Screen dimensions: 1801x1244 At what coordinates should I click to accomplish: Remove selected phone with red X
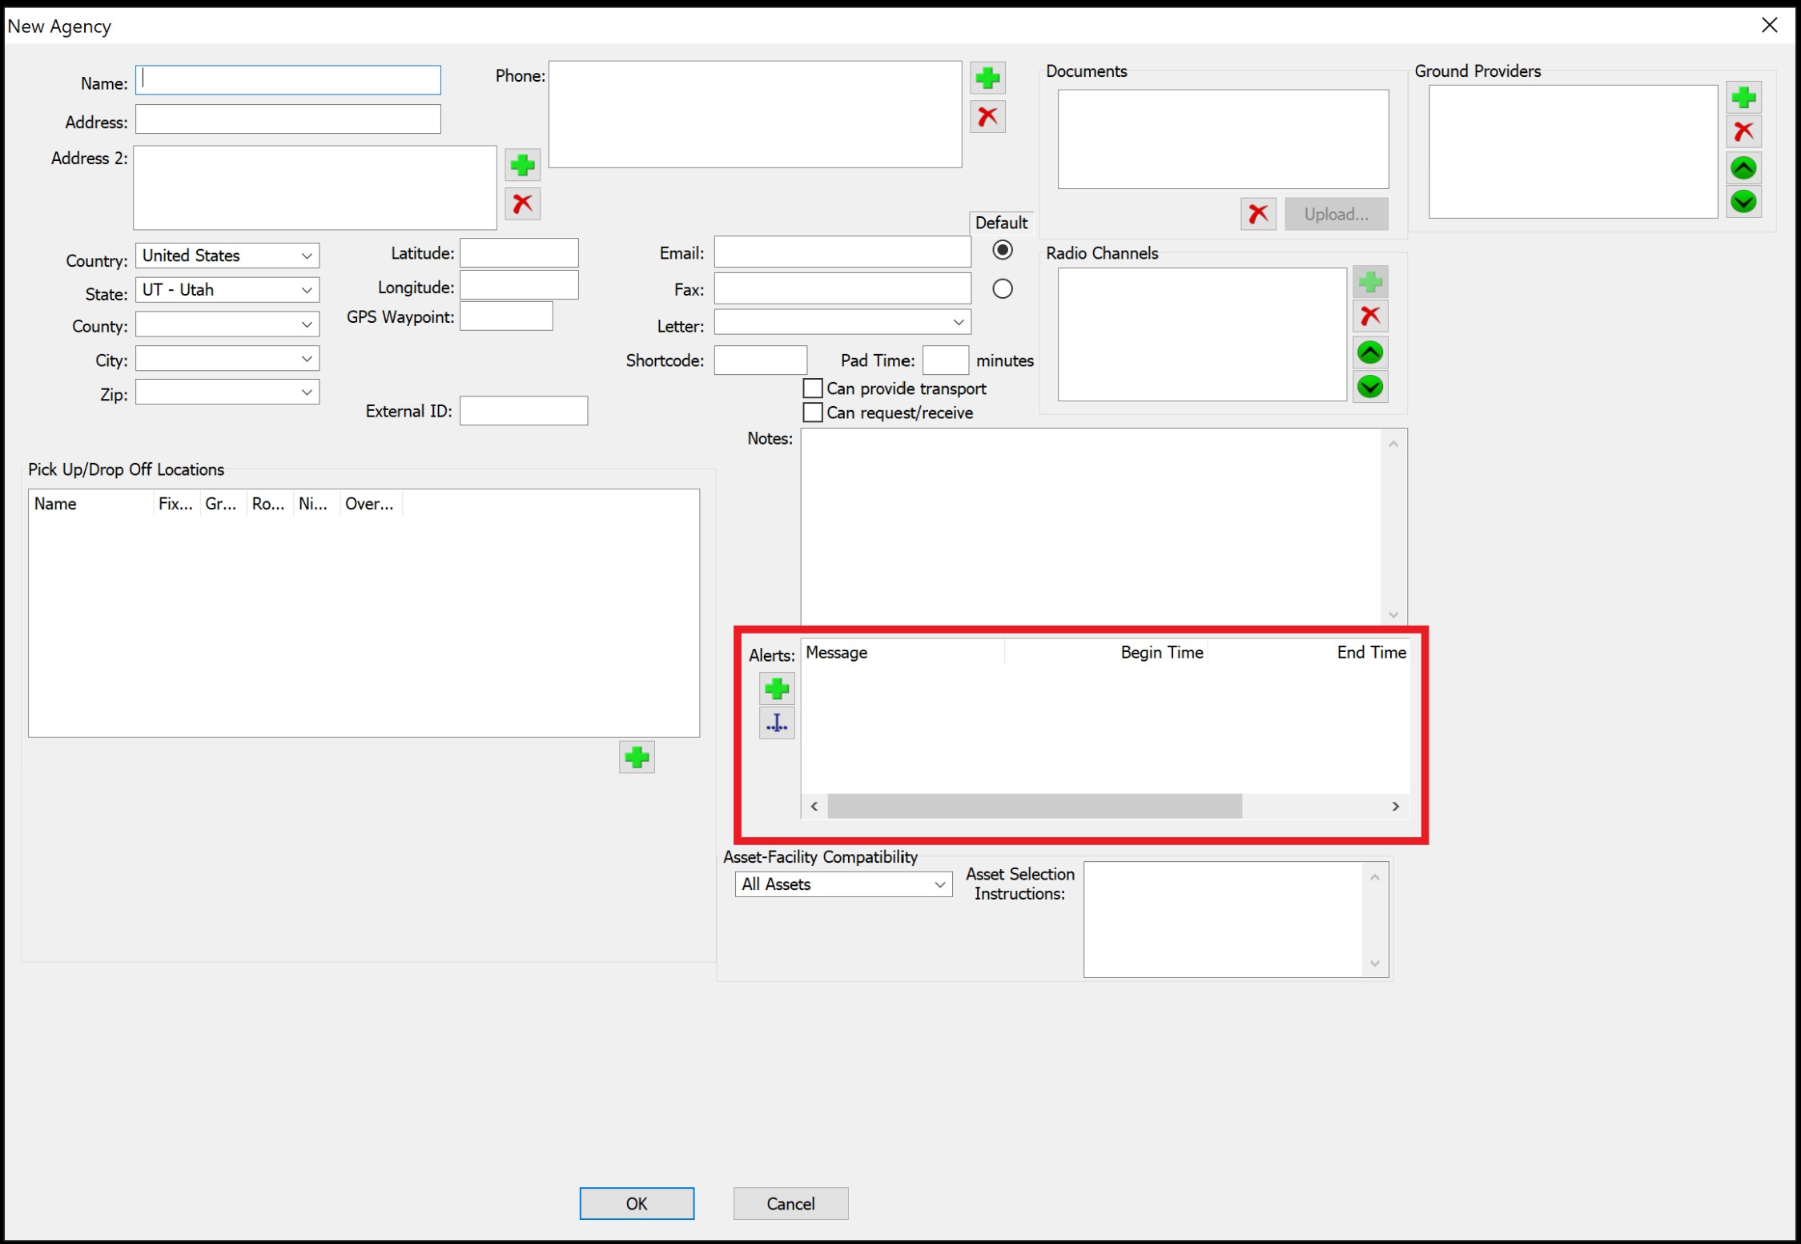tap(987, 117)
